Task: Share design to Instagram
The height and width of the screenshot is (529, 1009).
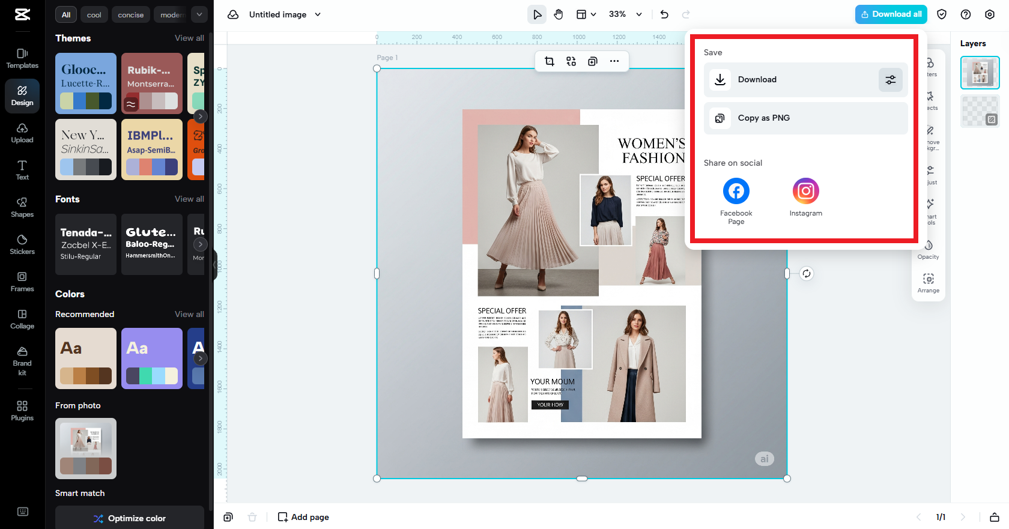Action: point(805,192)
